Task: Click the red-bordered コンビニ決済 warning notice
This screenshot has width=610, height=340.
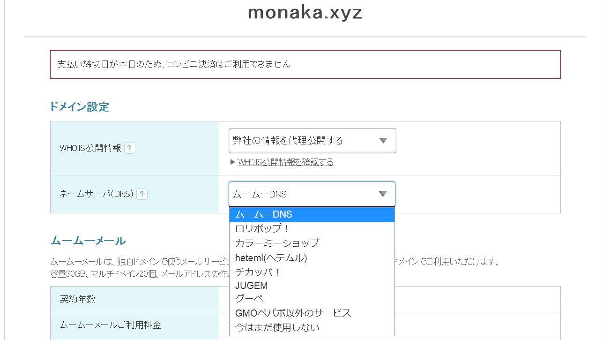Action: coord(305,64)
